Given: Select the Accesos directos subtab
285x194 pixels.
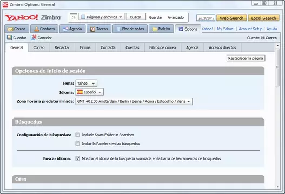Looking at the screenshot, I should (x=222, y=47).
